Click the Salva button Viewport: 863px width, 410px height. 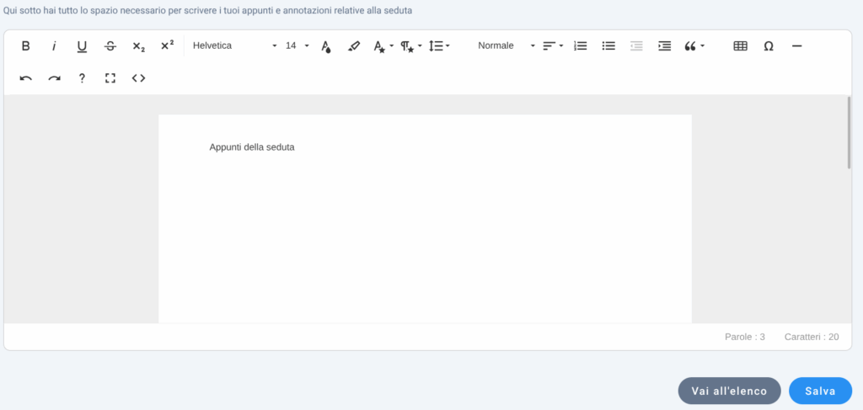(x=820, y=391)
